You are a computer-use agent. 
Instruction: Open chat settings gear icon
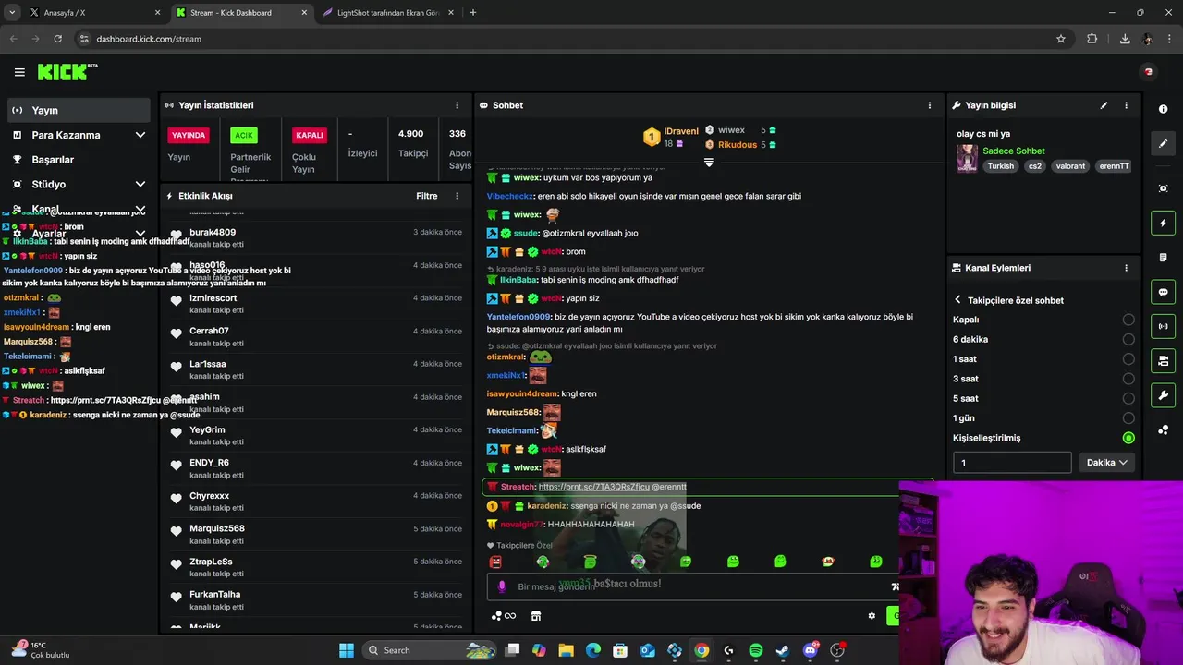(x=871, y=616)
